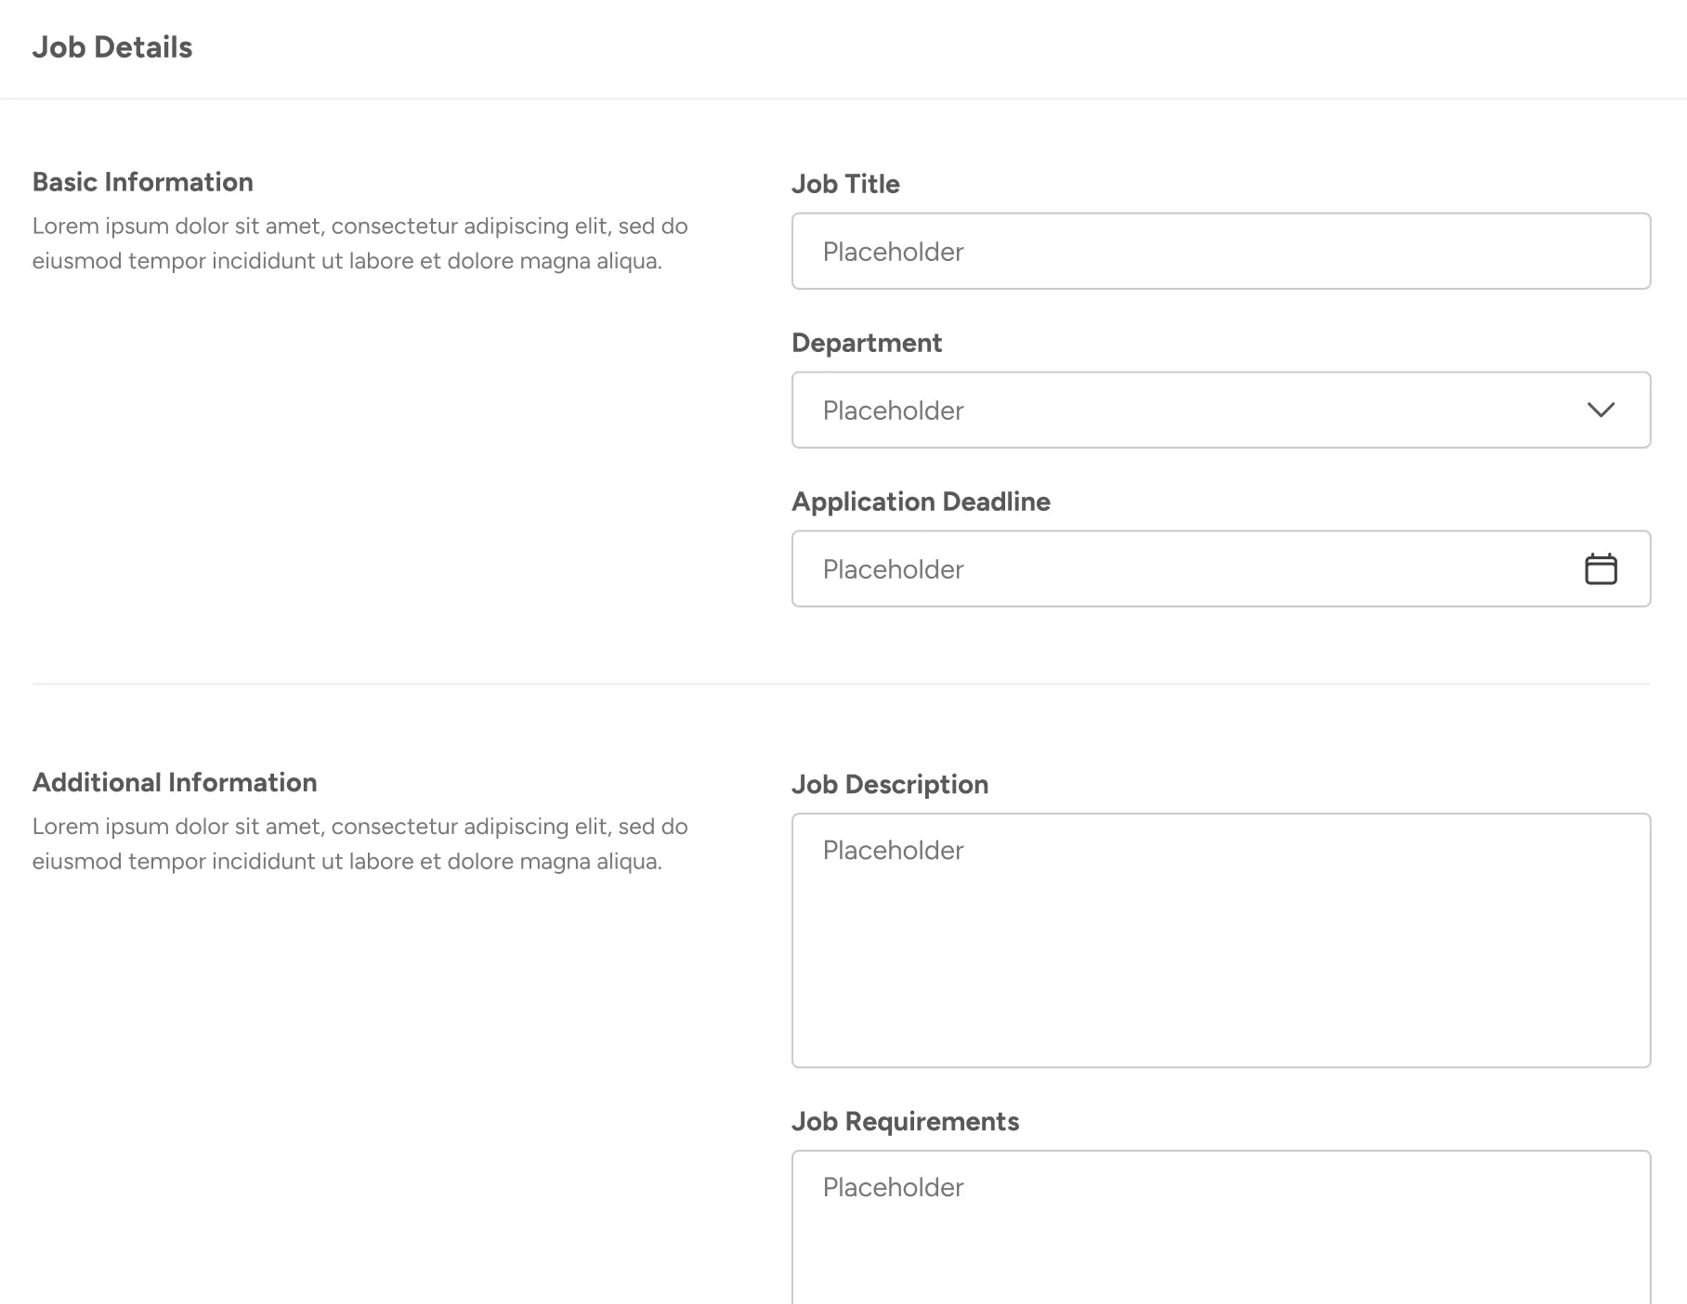1687x1304 pixels.
Task: Select the Department placeholder text in combo box
Action: pos(893,411)
